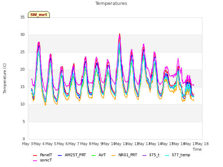Image resolution: width=223 pixels, height=167 pixels.
Task: Click the May 5 x-axis tick label
Action: (x=51, y=144)
